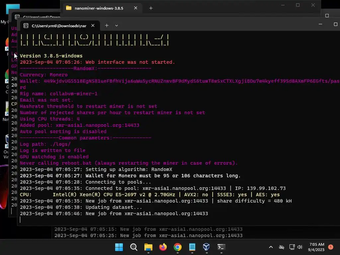Close the nanominer-windows-3.8.5 Explorer tab

coord(135,8)
